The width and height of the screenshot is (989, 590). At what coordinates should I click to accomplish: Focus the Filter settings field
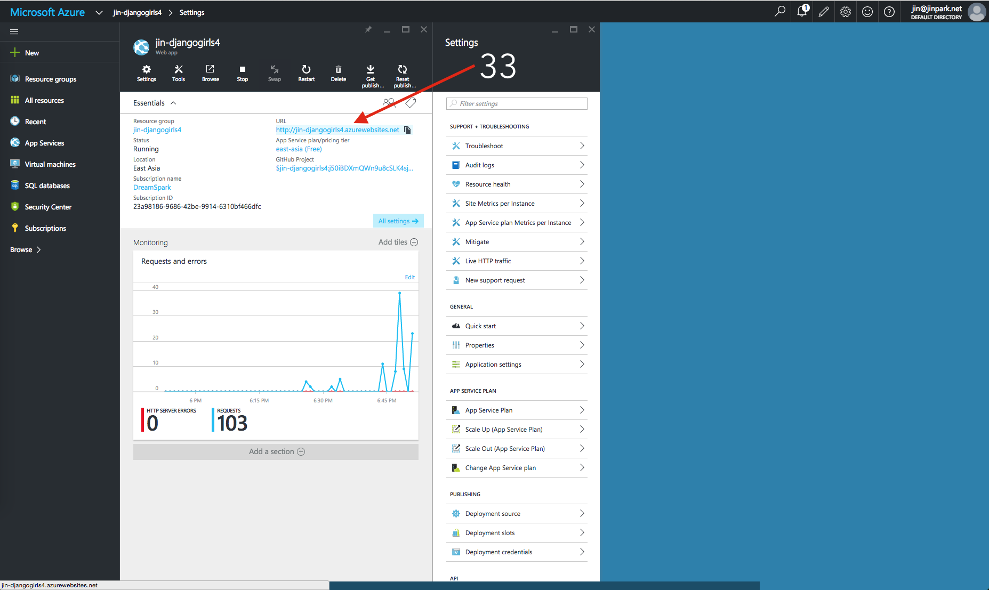(x=517, y=103)
